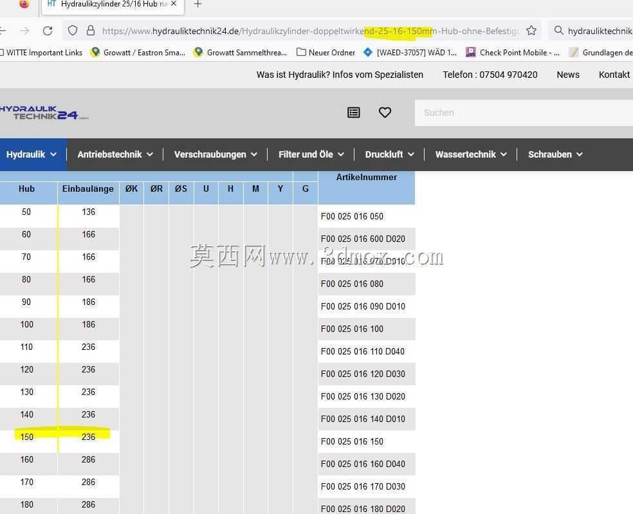Click the highlighted Hub value 150
The height and width of the screenshot is (514, 633).
coord(26,437)
